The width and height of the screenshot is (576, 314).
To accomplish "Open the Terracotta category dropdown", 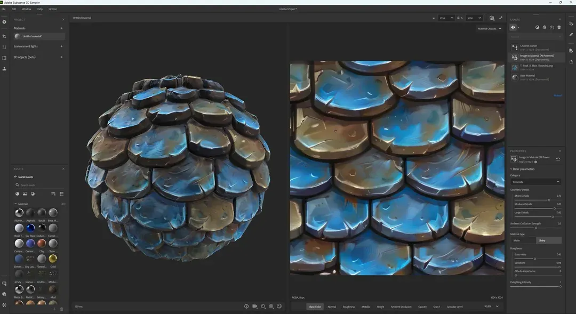I will 535,181.
